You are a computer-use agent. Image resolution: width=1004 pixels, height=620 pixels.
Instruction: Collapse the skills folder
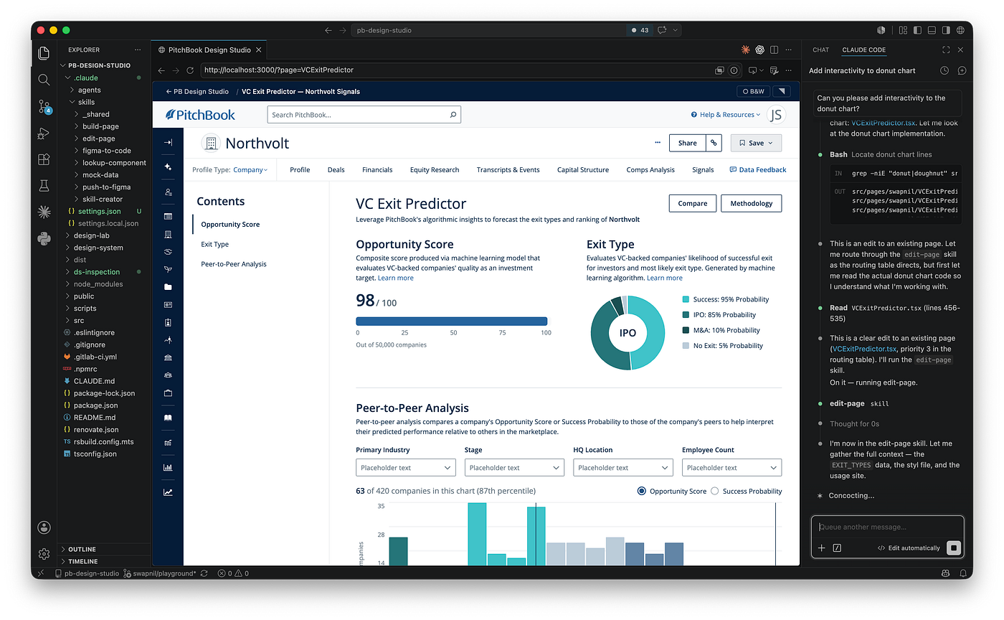(86, 102)
